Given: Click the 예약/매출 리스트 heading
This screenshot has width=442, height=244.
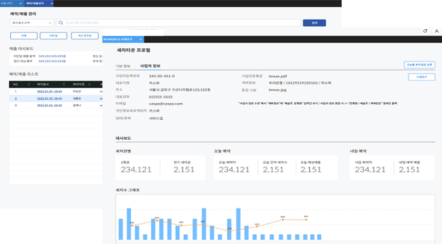Looking at the screenshot, I should [x=24, y=74].
